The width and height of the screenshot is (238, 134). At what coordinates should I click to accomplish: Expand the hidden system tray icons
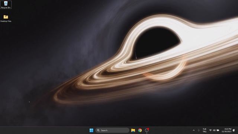[x=194, y=130]
